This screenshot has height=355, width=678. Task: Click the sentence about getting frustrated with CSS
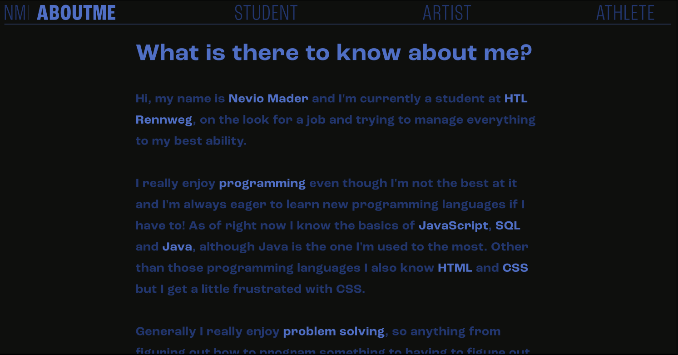(250, 289)
